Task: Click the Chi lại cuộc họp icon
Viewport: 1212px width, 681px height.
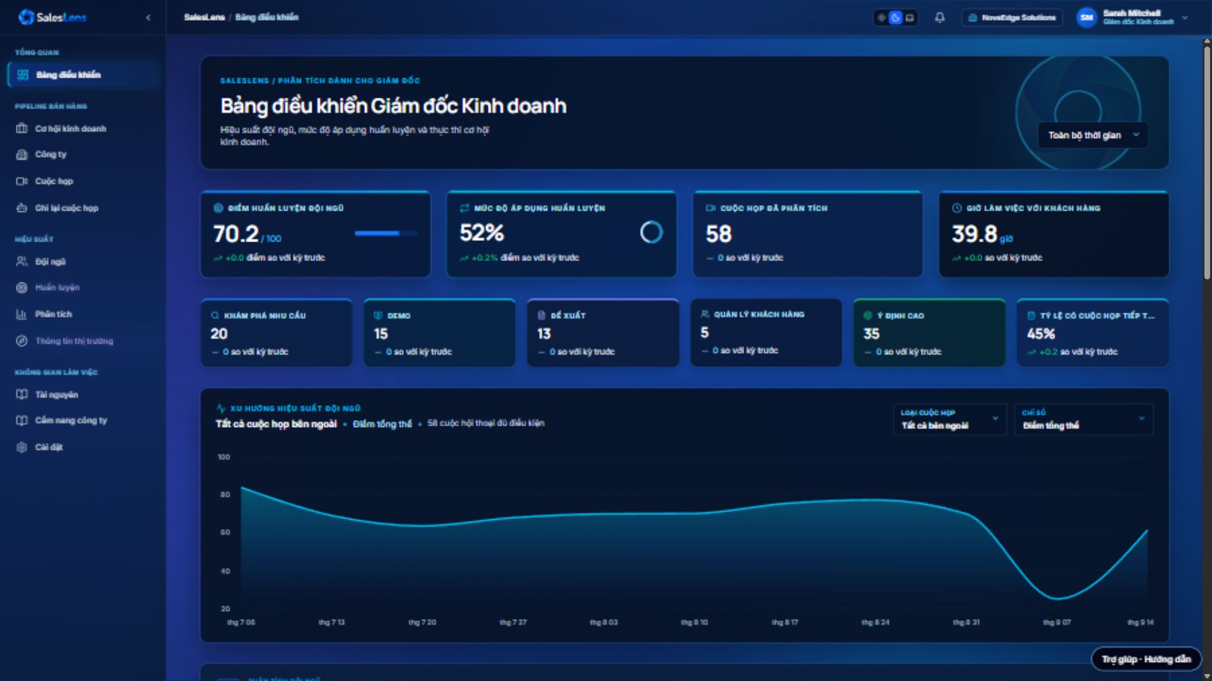Action: pos(21,208)
